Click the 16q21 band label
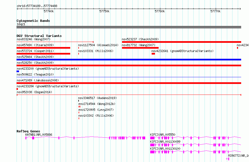The image size is (249, 162). [x=21, y=24]
